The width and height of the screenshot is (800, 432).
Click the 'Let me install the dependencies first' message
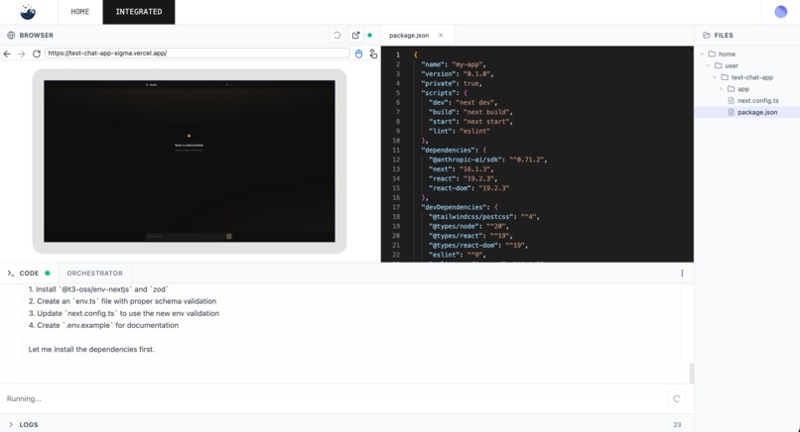point(91,350)
